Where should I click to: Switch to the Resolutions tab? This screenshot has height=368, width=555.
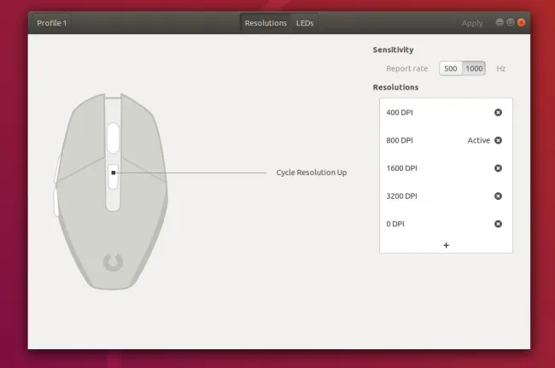[x=266, y=23]
